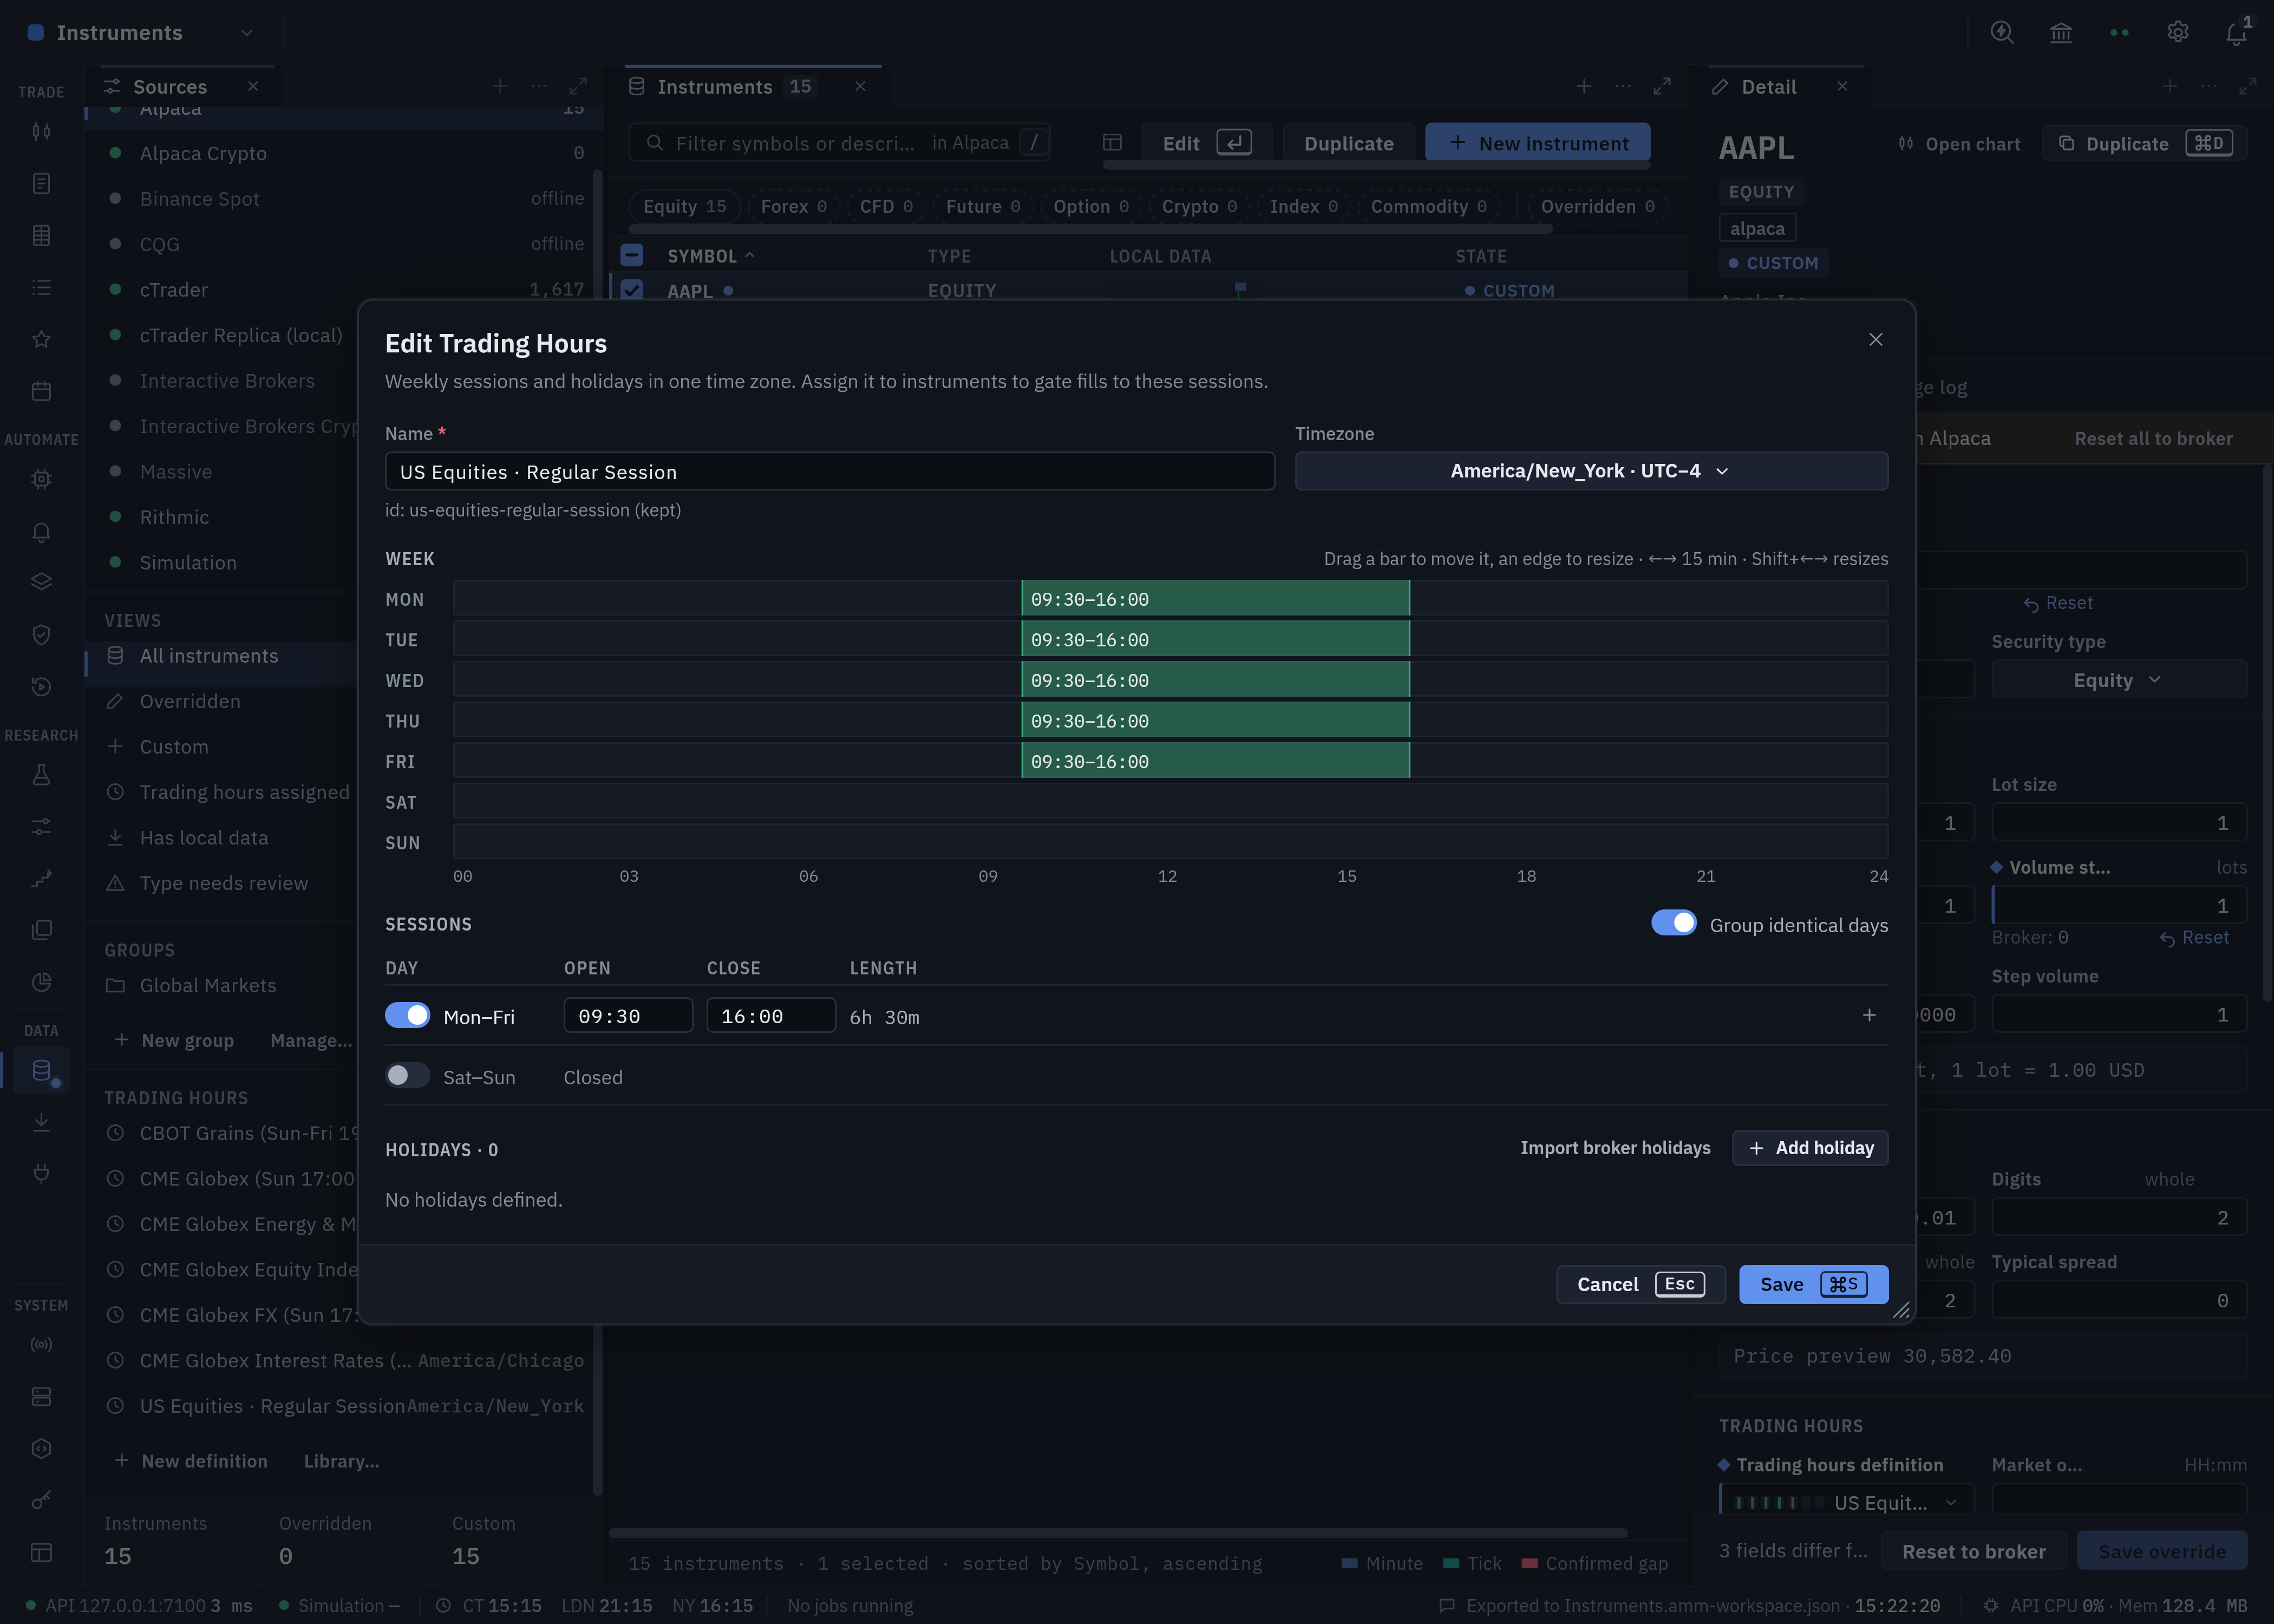The height and width of the screenshot is (1624, 2274).
Task: Toggle the select-all checkbox in table header
Action: point(632,255)
